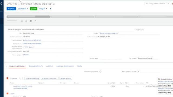
Task: Open the Создал link 'Дилер номеронабирателя'
Action: 109,33
